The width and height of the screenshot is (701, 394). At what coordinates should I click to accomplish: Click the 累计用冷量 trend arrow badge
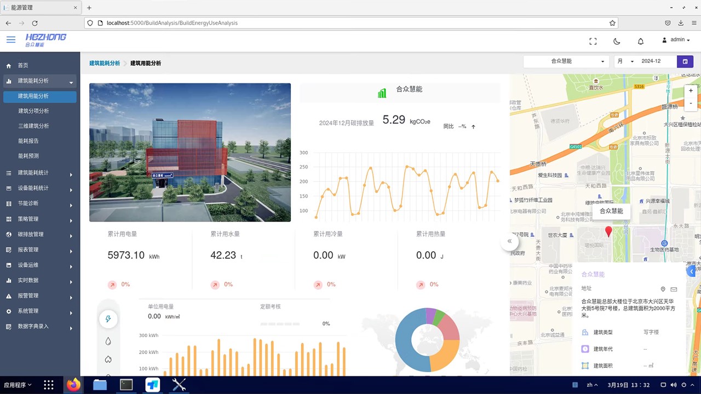click(x=318, y=285)
